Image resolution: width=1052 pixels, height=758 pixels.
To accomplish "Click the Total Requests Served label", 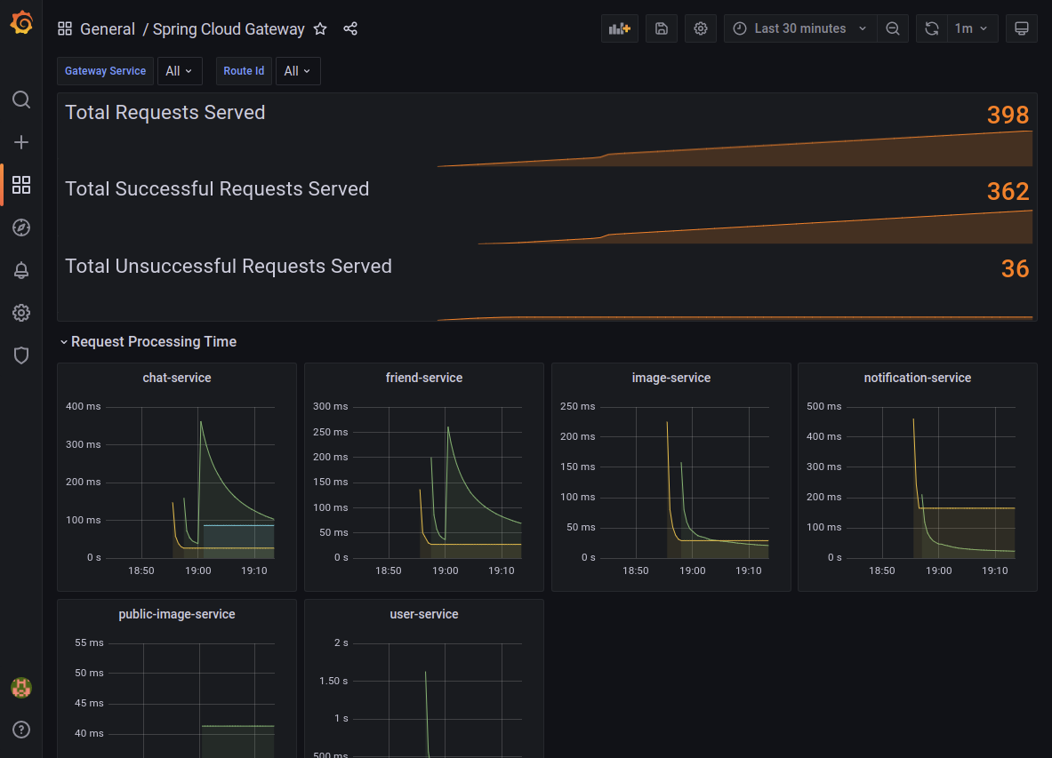I will tap(165, 113).
